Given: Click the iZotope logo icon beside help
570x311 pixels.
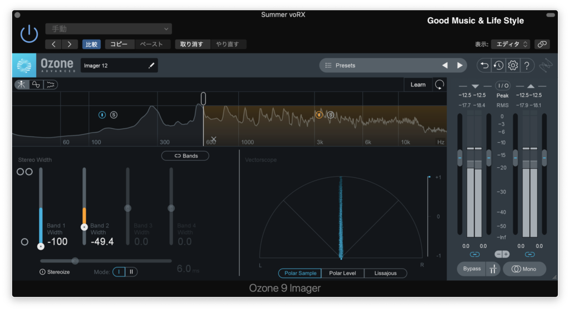Looking at the screenshot, I should click(546, 66).
